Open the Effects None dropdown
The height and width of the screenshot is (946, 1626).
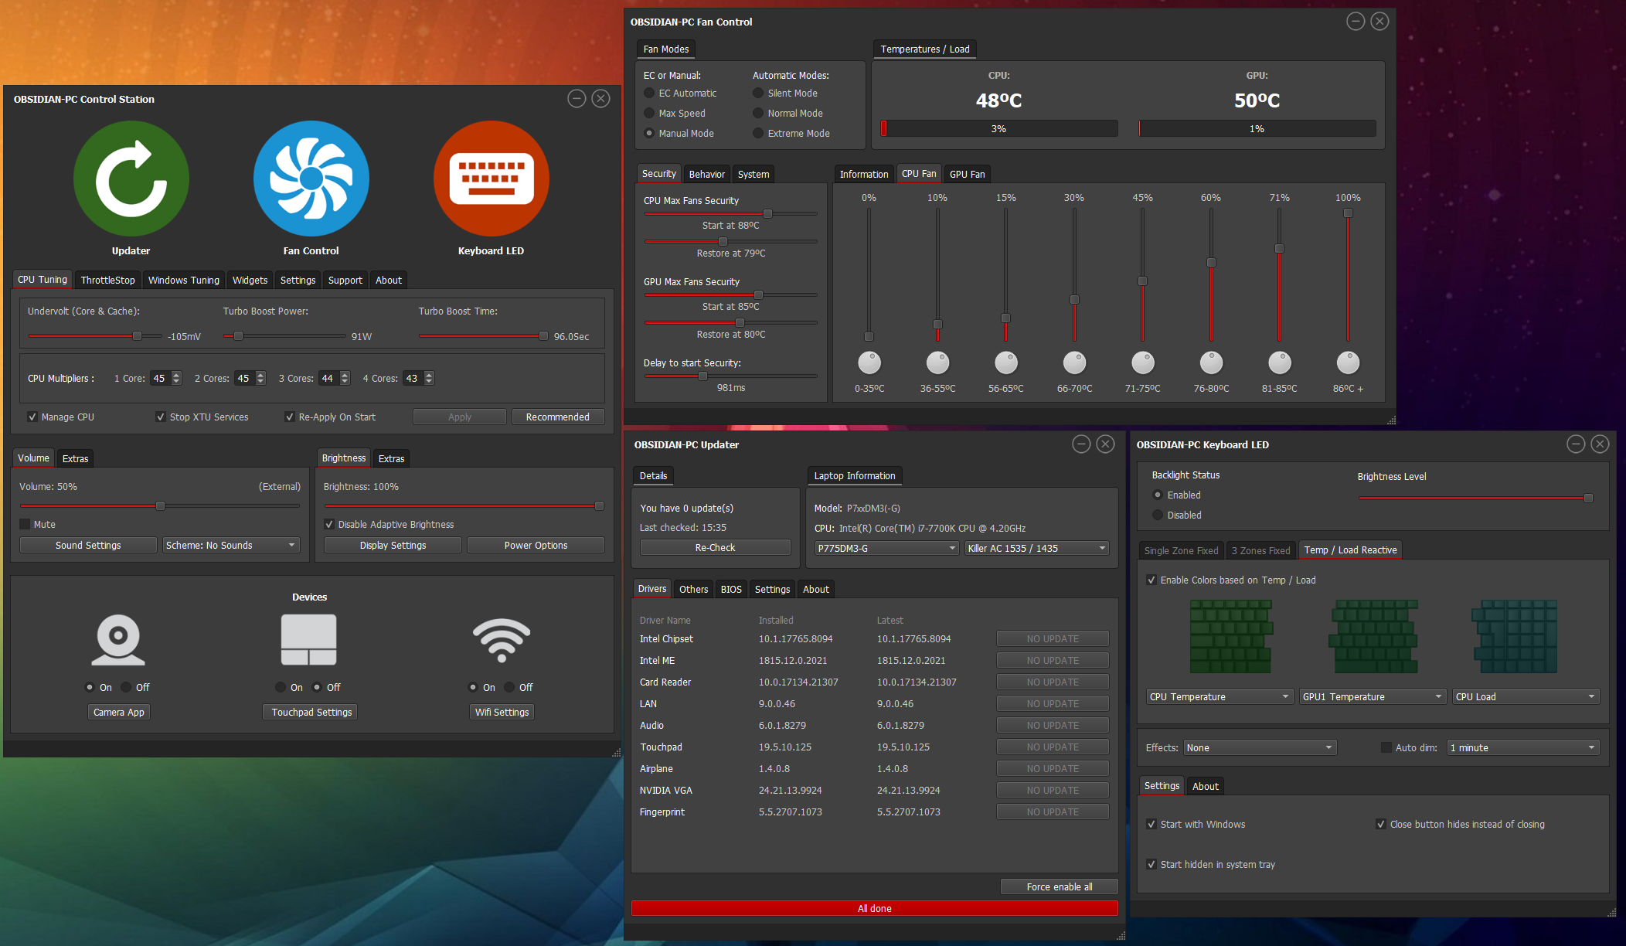[1260, 747]
